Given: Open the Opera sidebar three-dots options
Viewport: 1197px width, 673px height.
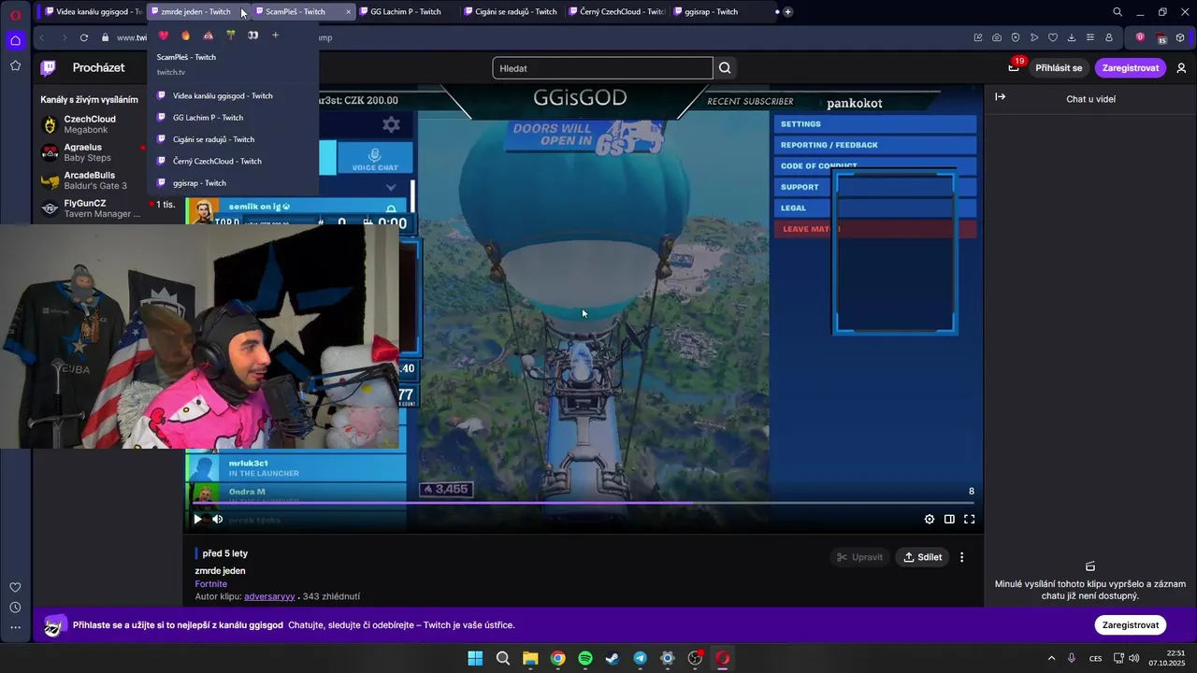Looking at the screenshot, I should click(x=15, y=627).
